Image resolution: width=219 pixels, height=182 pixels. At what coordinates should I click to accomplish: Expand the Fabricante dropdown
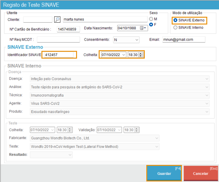pyautogui.click(x=157, y=138)
